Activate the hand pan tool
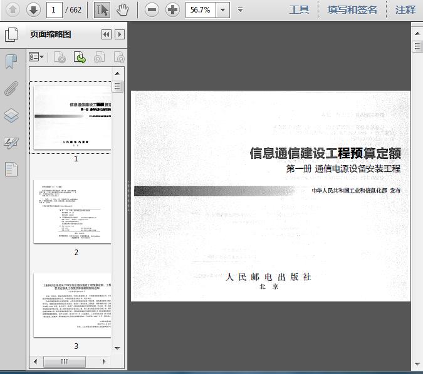Viewport: 423px width, 374px height. [122, 10]
